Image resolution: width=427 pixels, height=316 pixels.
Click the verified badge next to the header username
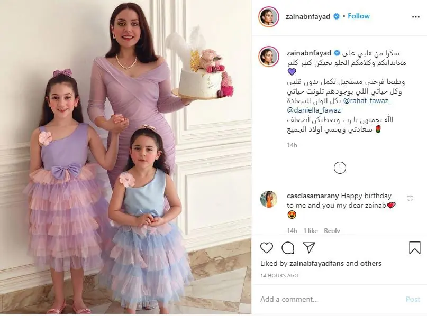click(337, 16)
